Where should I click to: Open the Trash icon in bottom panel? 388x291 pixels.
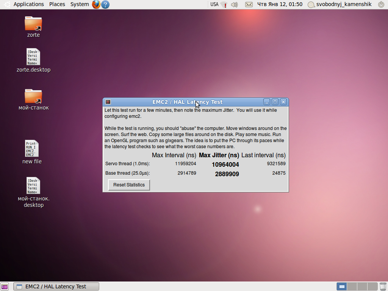(383, 286)
